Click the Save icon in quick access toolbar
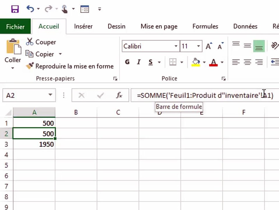Screen dimensions: 279x210 coord(15,9)
